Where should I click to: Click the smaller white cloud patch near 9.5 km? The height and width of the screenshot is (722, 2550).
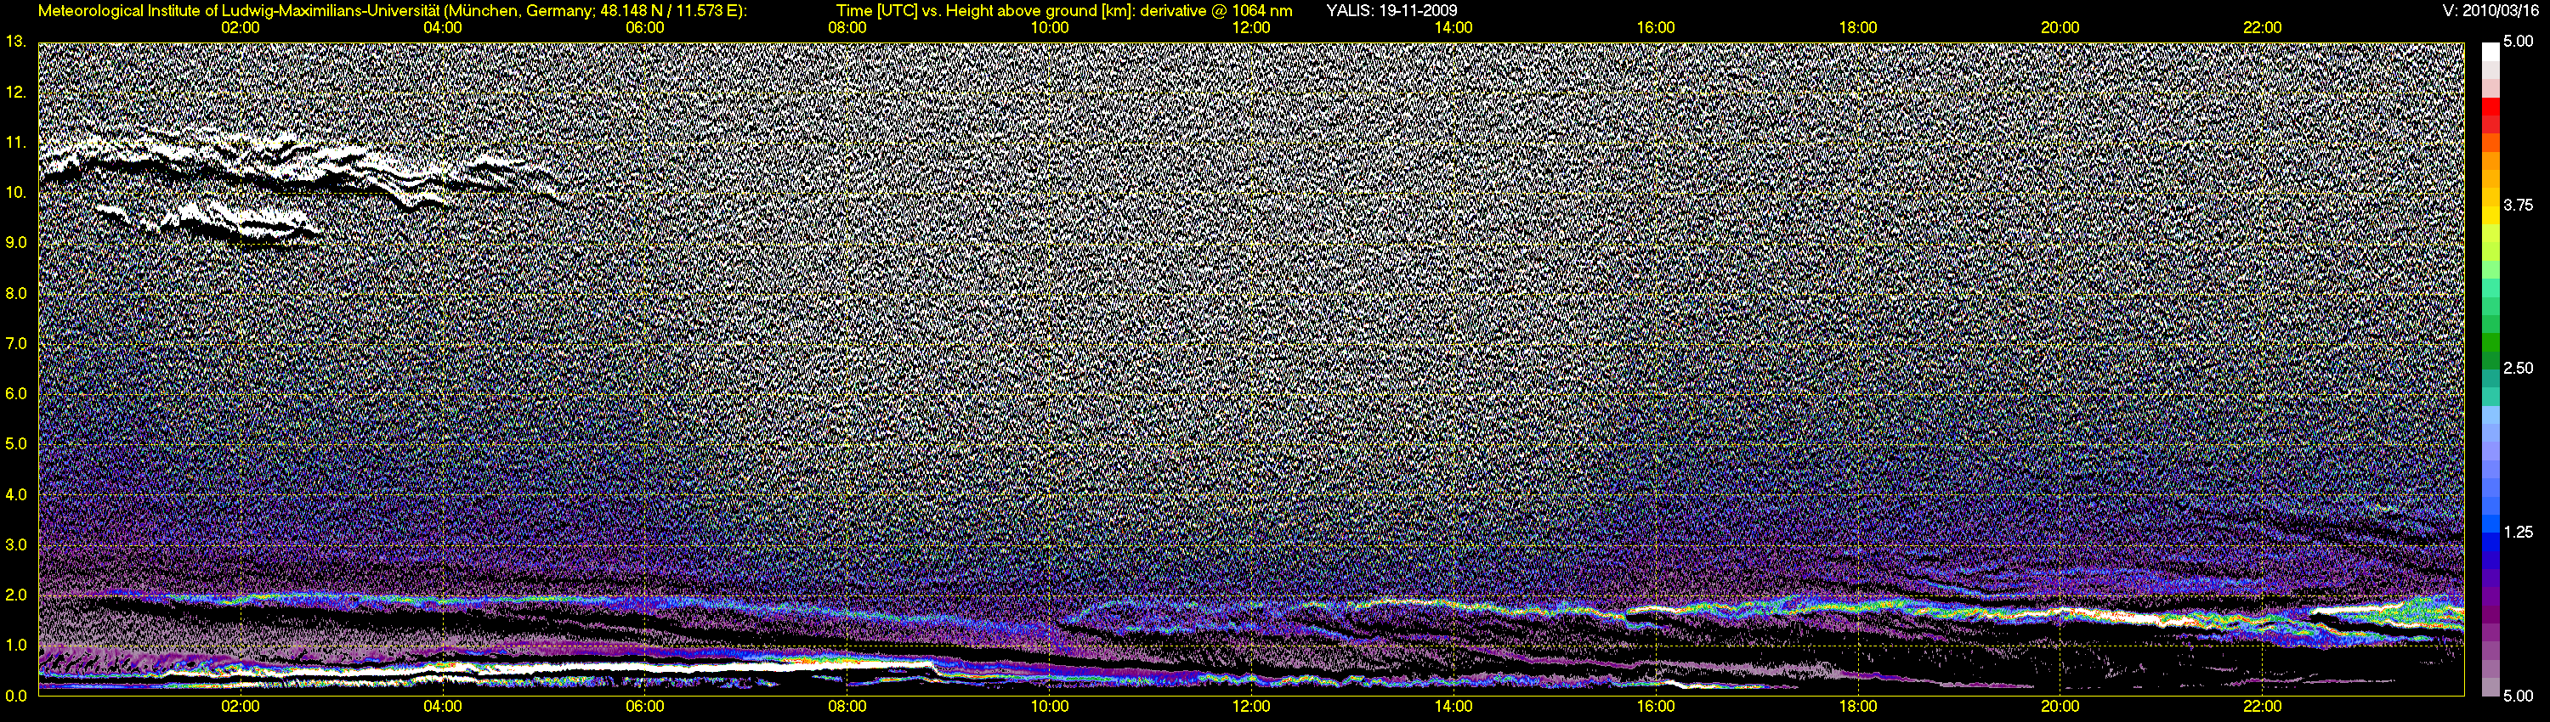(210, 223)
